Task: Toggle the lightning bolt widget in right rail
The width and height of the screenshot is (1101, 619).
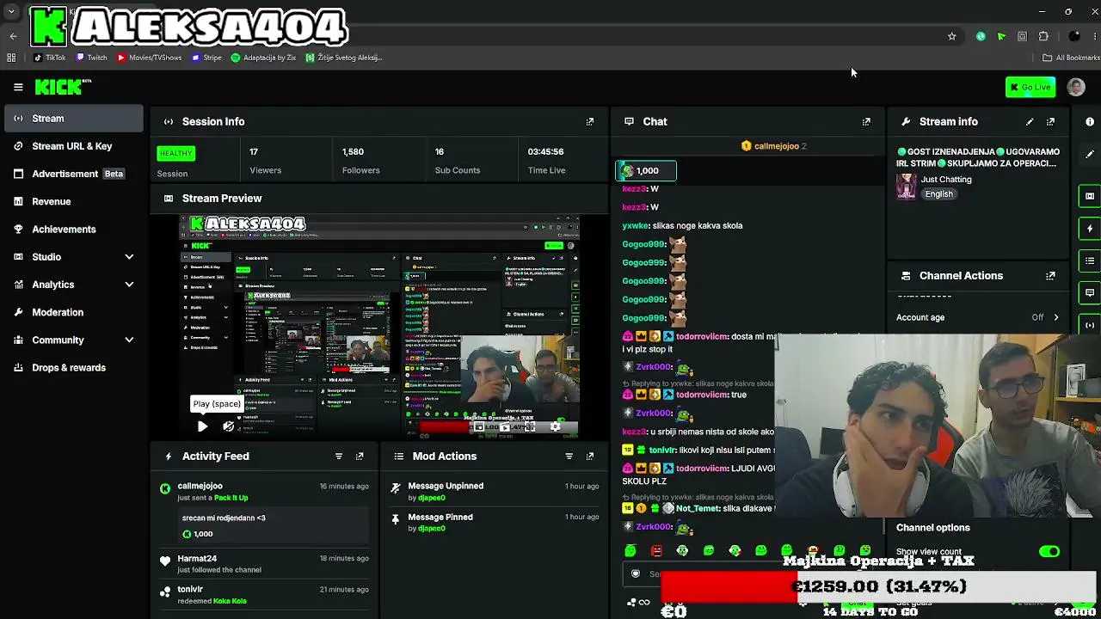Action: (x=1090, y=229)
